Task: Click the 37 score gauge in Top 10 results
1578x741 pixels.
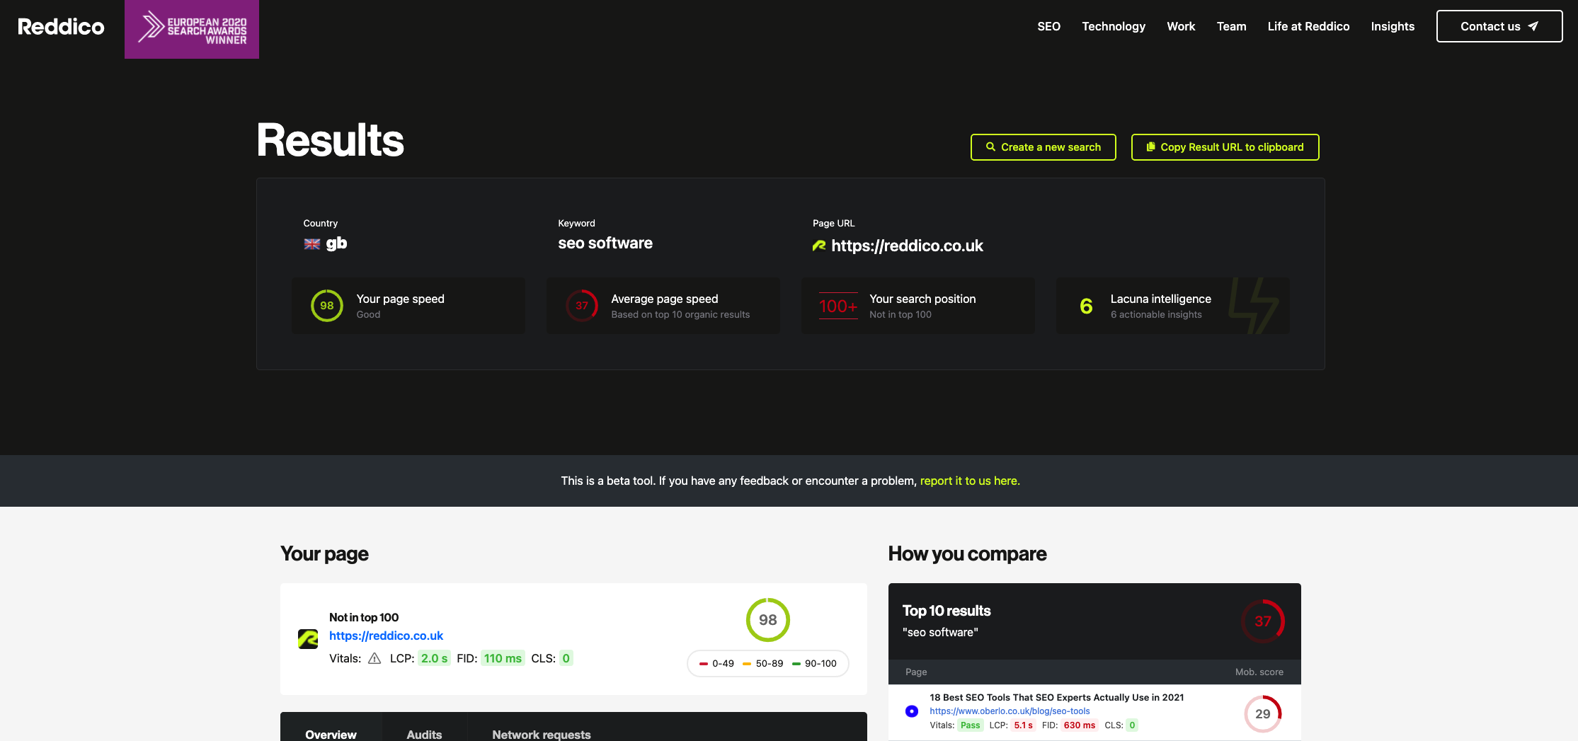Action: coord(1263,621)
